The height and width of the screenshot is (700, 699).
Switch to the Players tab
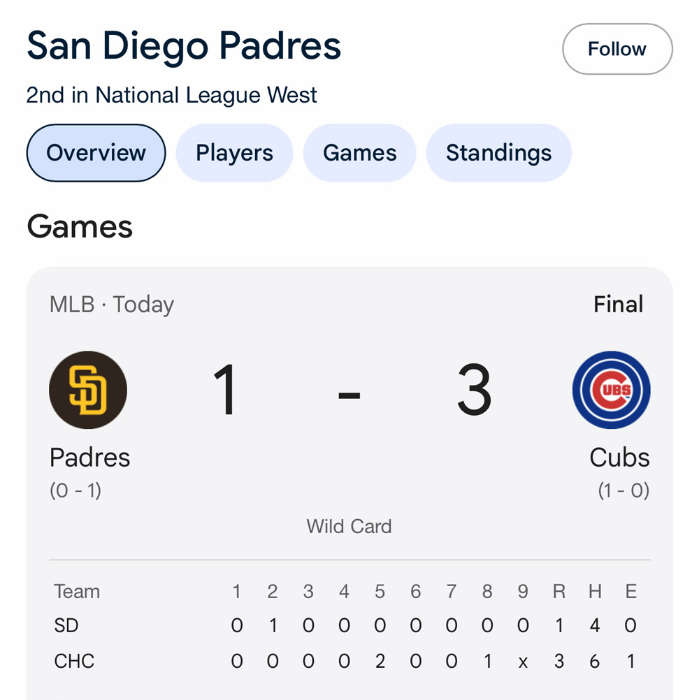pos(234,153)
